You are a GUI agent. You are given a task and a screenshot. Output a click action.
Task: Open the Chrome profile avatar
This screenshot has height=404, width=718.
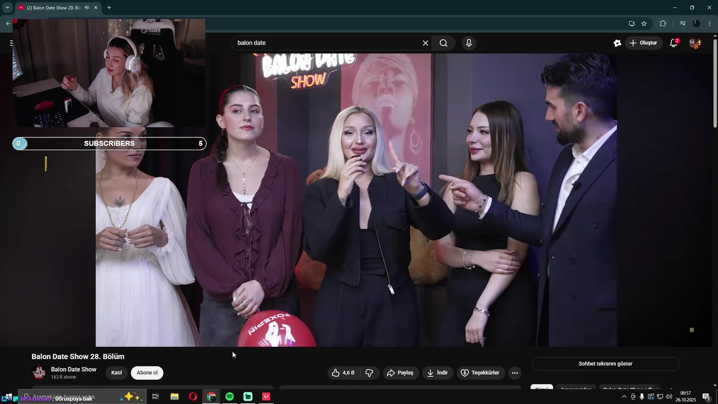coord(696,24)
